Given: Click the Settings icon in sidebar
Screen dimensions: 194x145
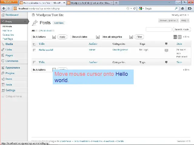Looking at the screenshot, I should pos(3,90).
